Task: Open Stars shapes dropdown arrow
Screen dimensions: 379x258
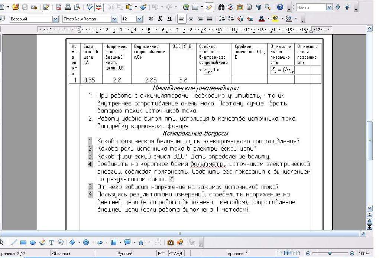Action: pyautogui.click(x=148, y=242)
